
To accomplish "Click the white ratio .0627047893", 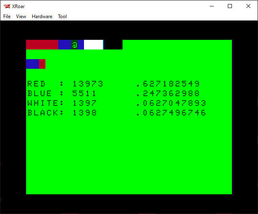I will tap(171, 103).
